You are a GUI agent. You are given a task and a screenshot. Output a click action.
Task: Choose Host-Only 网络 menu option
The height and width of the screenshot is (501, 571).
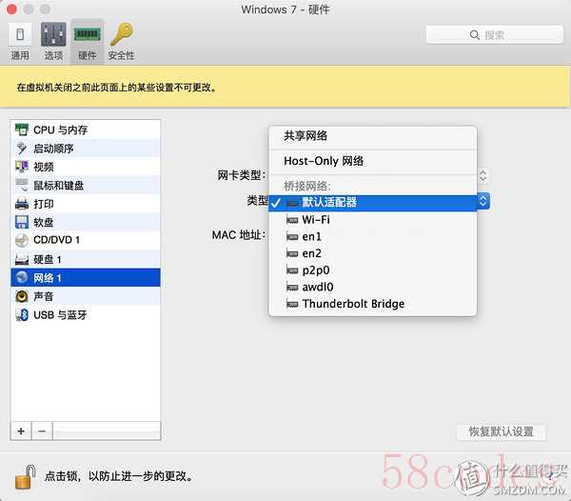click(x=324, y=161)
